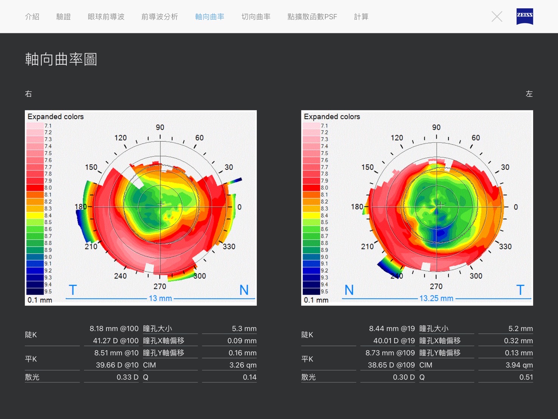Click the 8.4 yellow swatch in left legend
The image size is (558, 419).
click(311, 215)
